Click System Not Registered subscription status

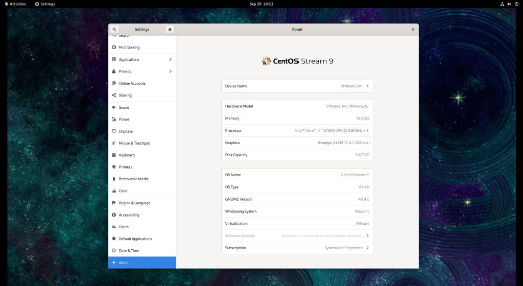click(343, 248)
